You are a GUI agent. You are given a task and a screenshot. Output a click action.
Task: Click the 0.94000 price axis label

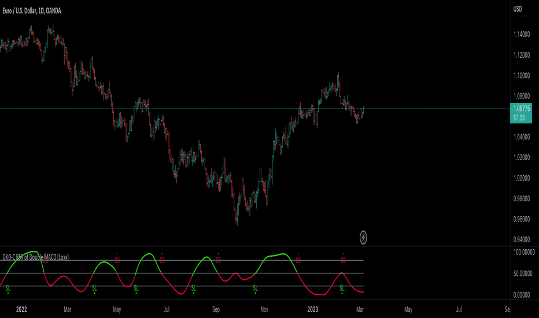(x=522, y=239)
